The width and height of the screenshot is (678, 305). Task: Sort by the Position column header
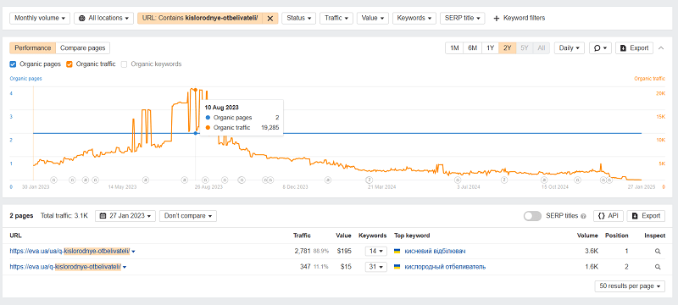(x=617, y=236)
